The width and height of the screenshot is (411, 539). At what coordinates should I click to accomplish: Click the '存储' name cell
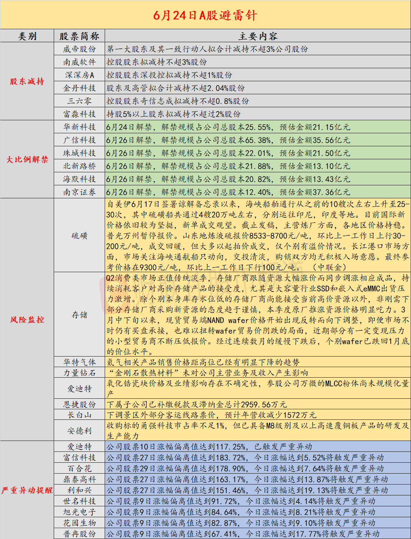(79, 315)
